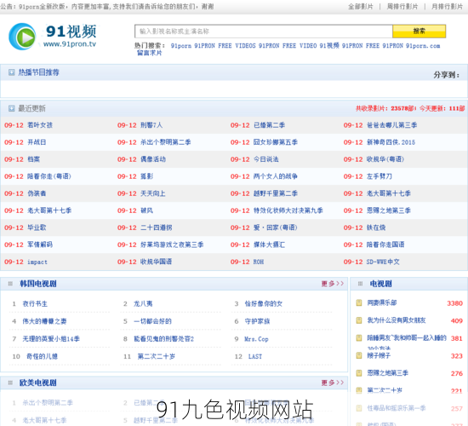
Task: Open 我为什么没有男女朋友 in TV ranking
Action: pyautogui.click(x=397, y=320)
